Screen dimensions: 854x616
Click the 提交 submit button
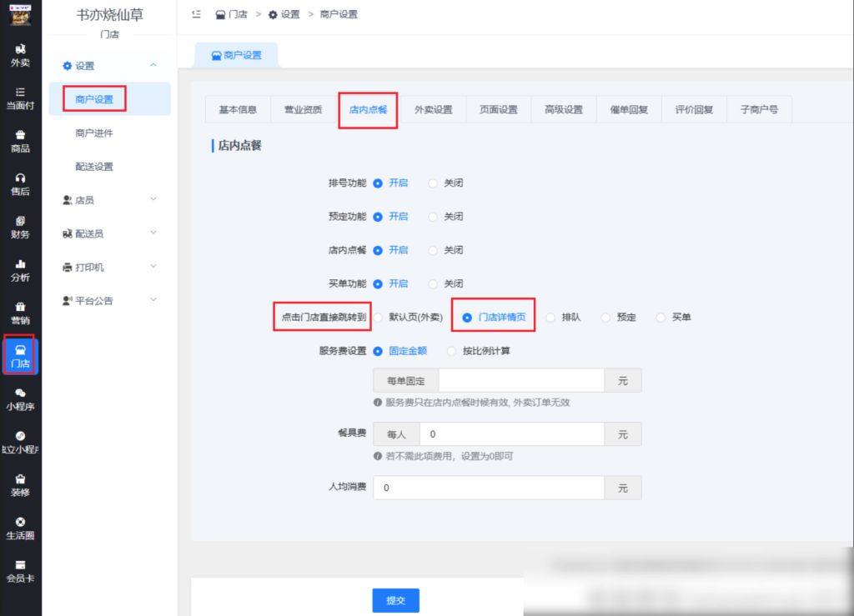point(394,599)
